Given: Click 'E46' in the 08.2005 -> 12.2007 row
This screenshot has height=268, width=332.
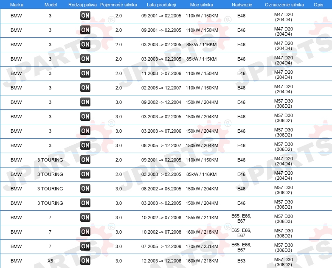Looking at the screenshot, I should pyautogui.click(x=242, y=145).
